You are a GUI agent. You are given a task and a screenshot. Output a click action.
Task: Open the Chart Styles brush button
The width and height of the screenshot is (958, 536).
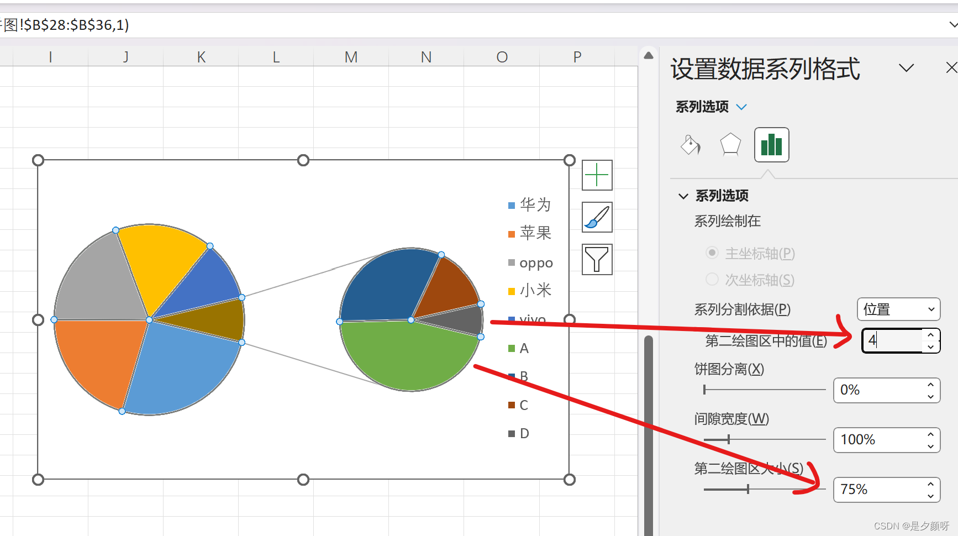(x=597, y=217)
